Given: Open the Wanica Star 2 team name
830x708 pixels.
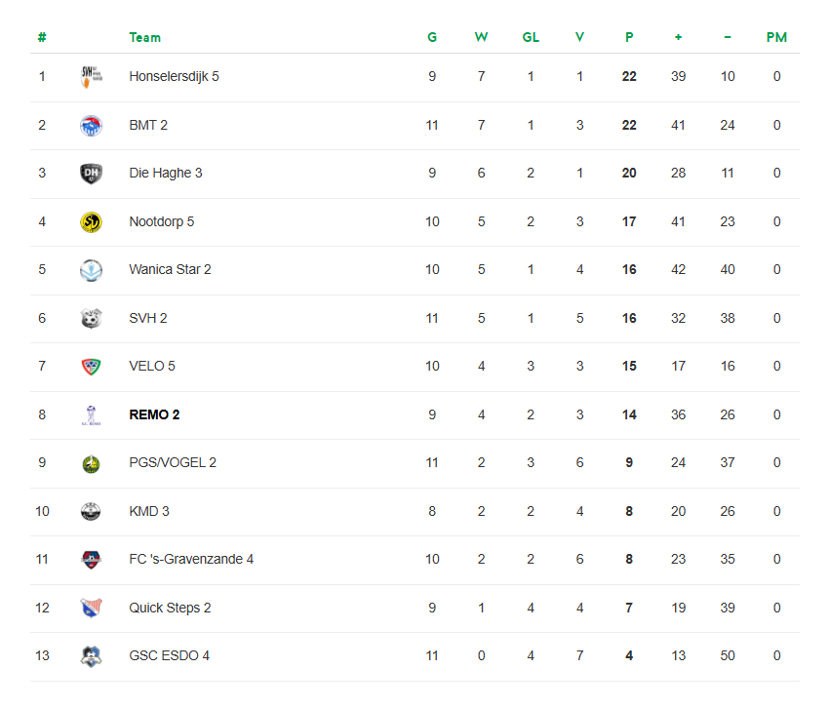Looking at the screenshot, I should coord(170,269).
